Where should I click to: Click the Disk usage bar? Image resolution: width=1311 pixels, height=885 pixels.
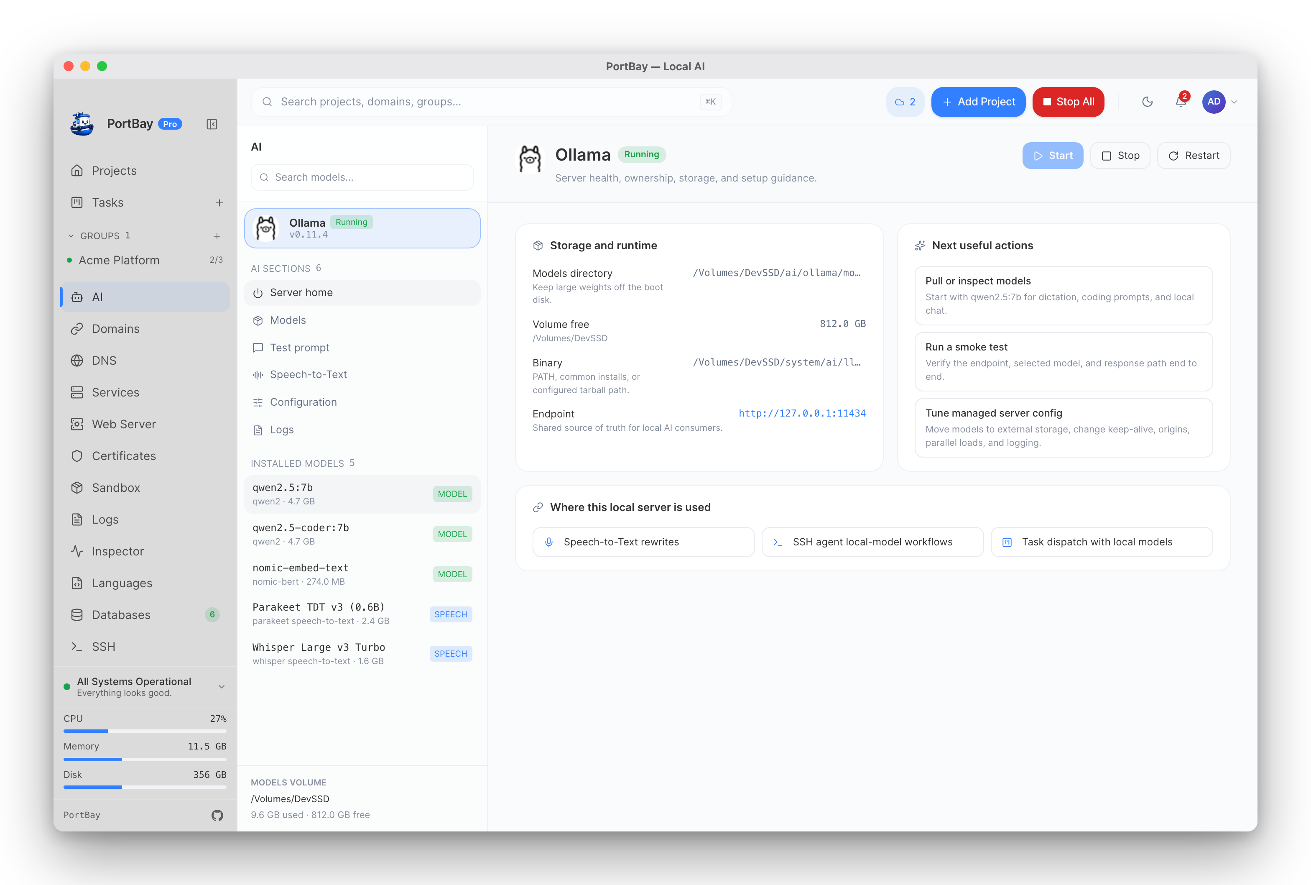click(145, 787)
